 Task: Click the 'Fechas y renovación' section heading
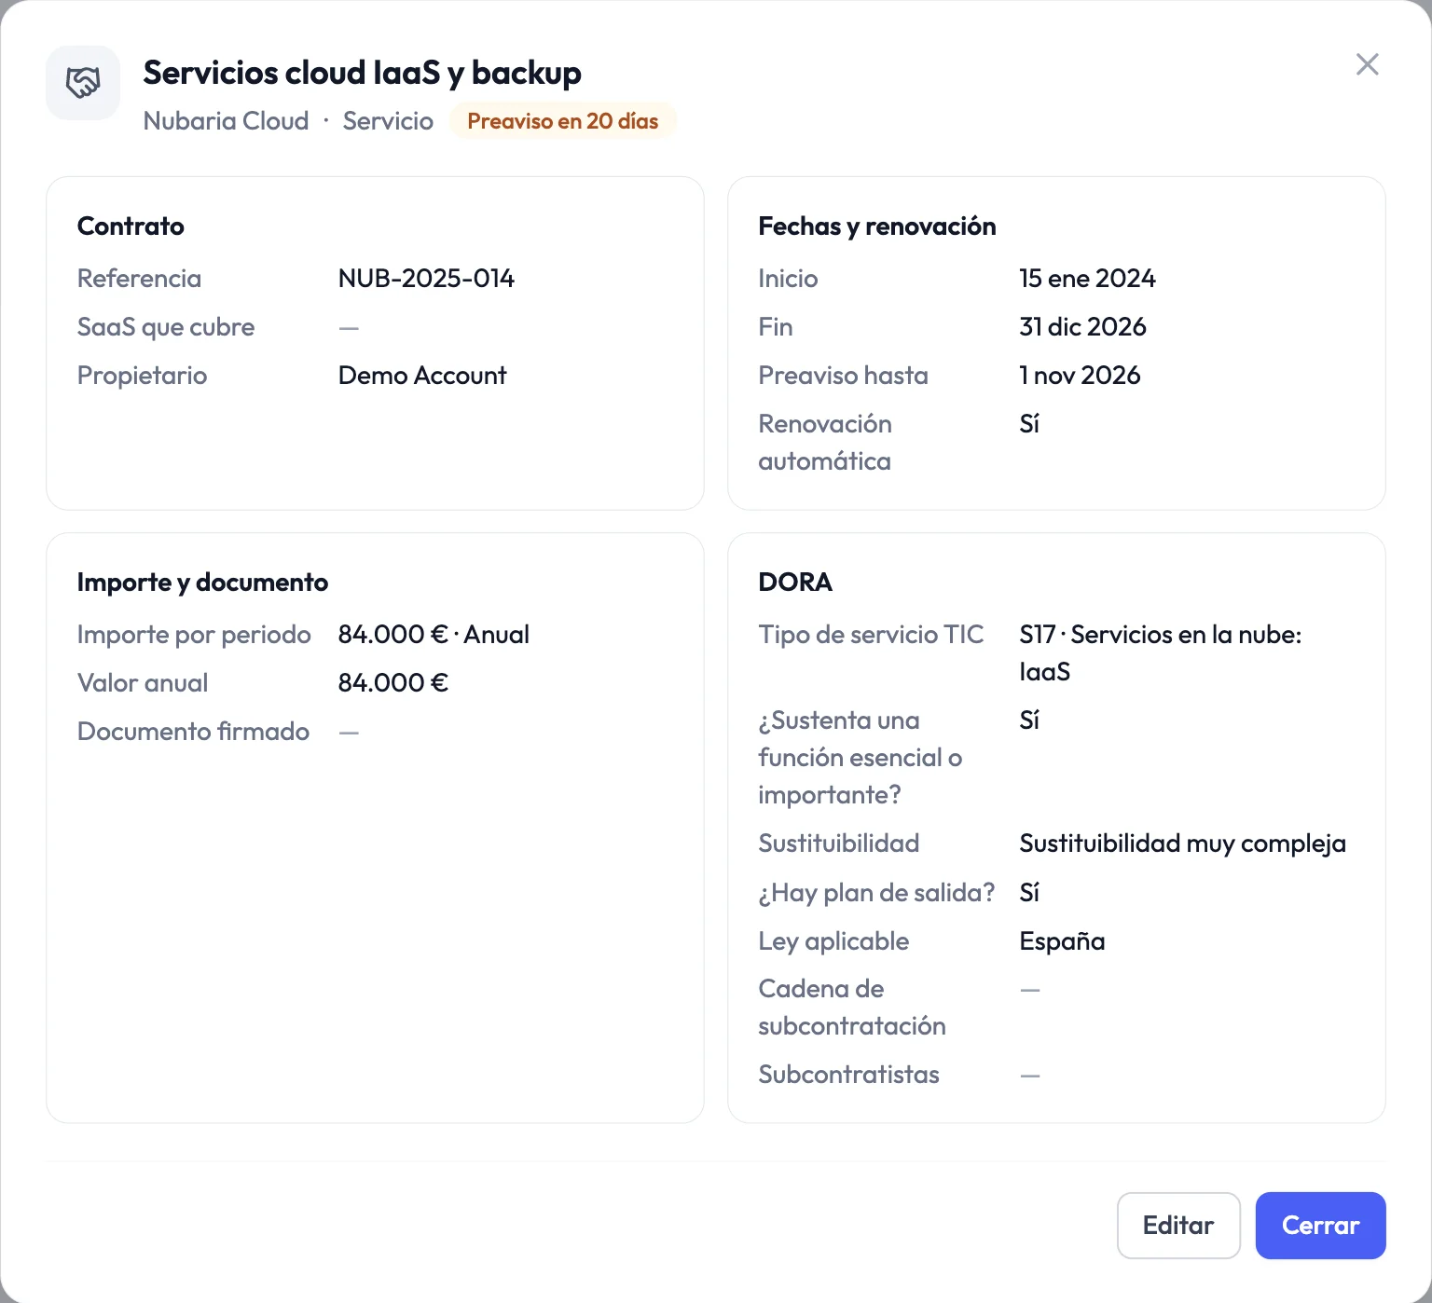[877, 226]
